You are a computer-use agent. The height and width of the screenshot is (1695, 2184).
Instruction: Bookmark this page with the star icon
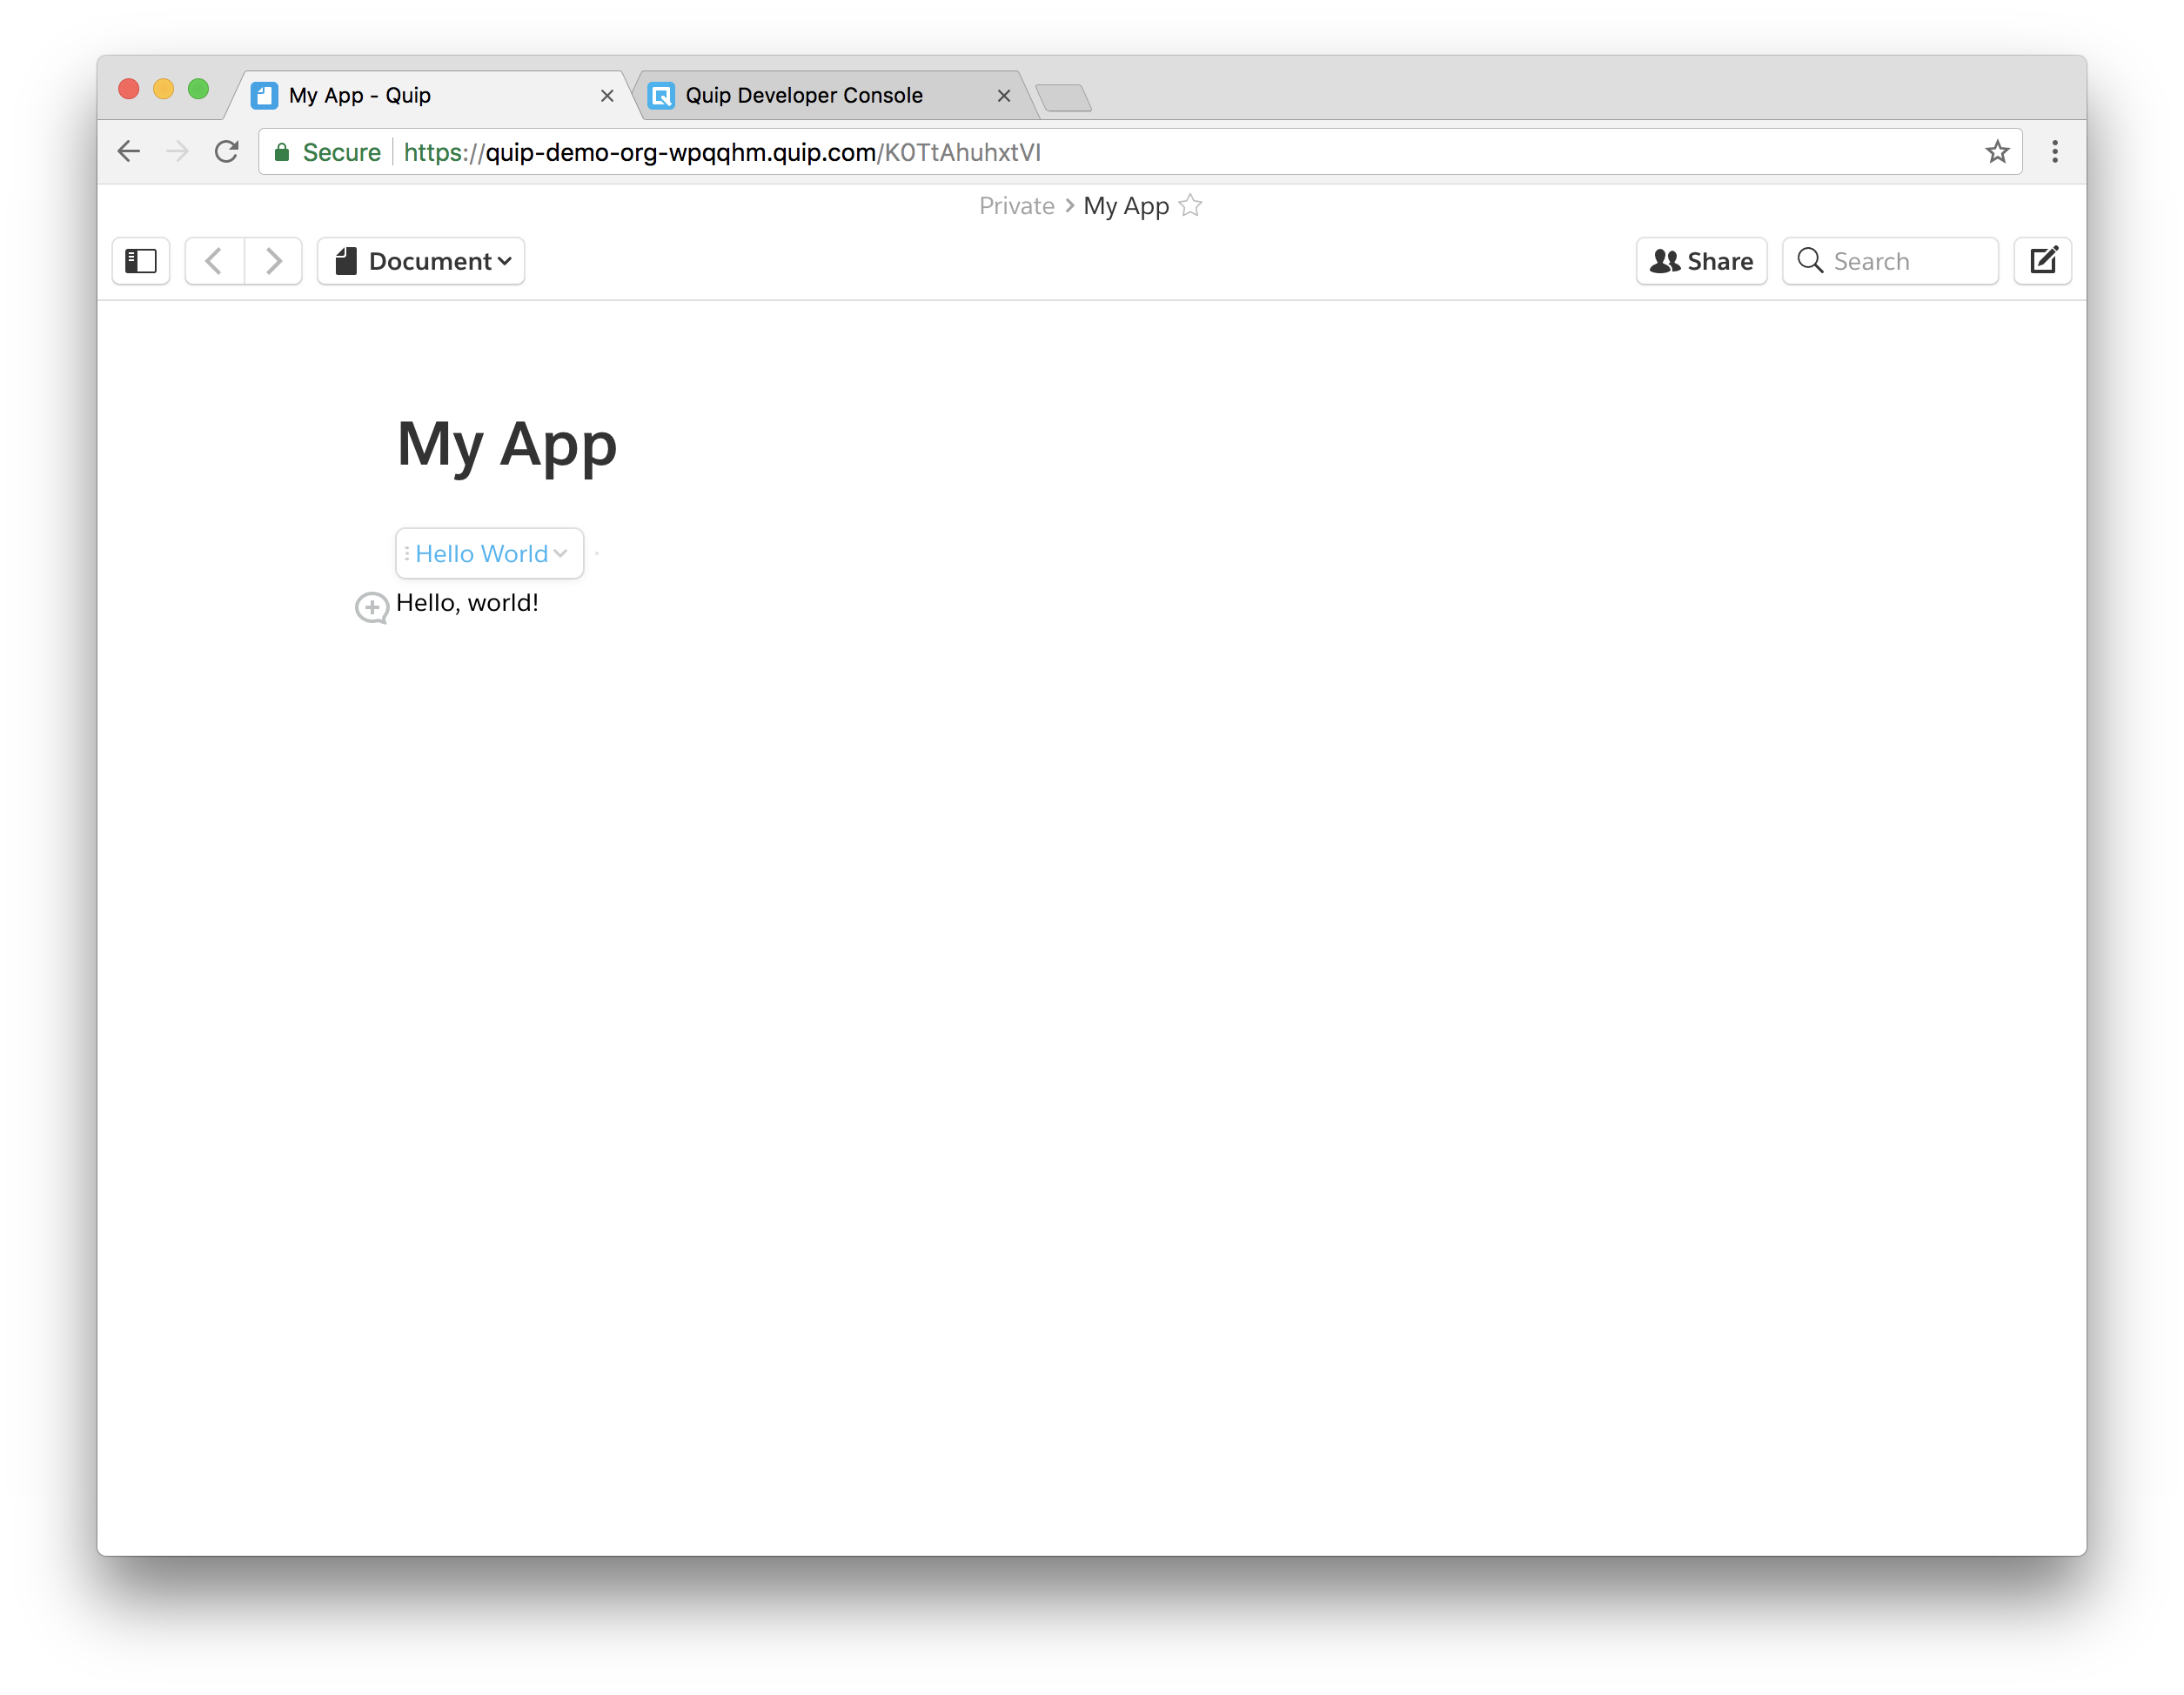[x=1997, y=152]
